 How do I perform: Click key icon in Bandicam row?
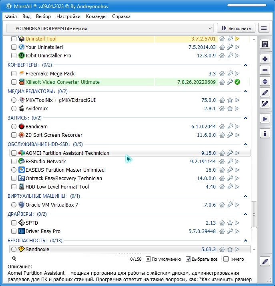click(230, 126)
